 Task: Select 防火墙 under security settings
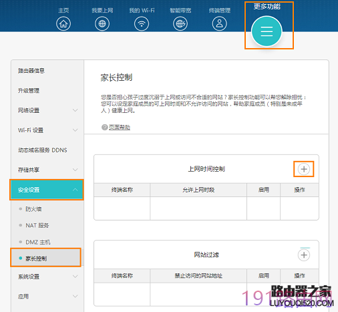pyautogui.click(x=33, y=209)
